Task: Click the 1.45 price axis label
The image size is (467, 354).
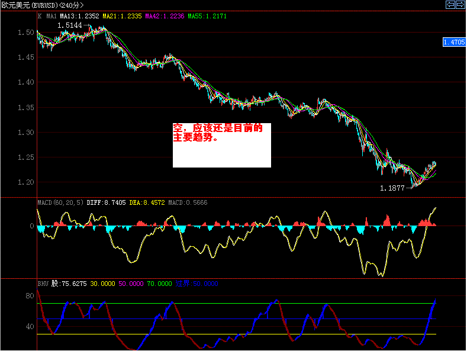Action: tap(26, 57)
